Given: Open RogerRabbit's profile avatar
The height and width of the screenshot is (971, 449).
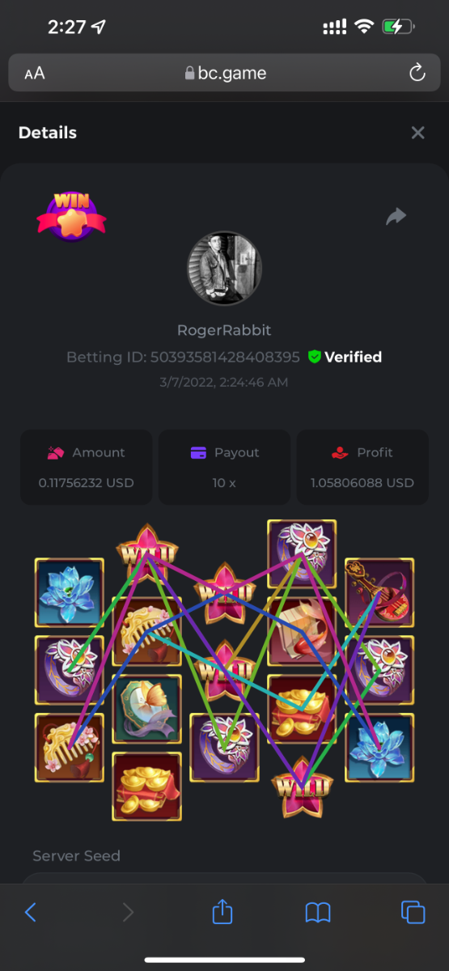Looking at the screenshot, I should click(x=224, y=268).
